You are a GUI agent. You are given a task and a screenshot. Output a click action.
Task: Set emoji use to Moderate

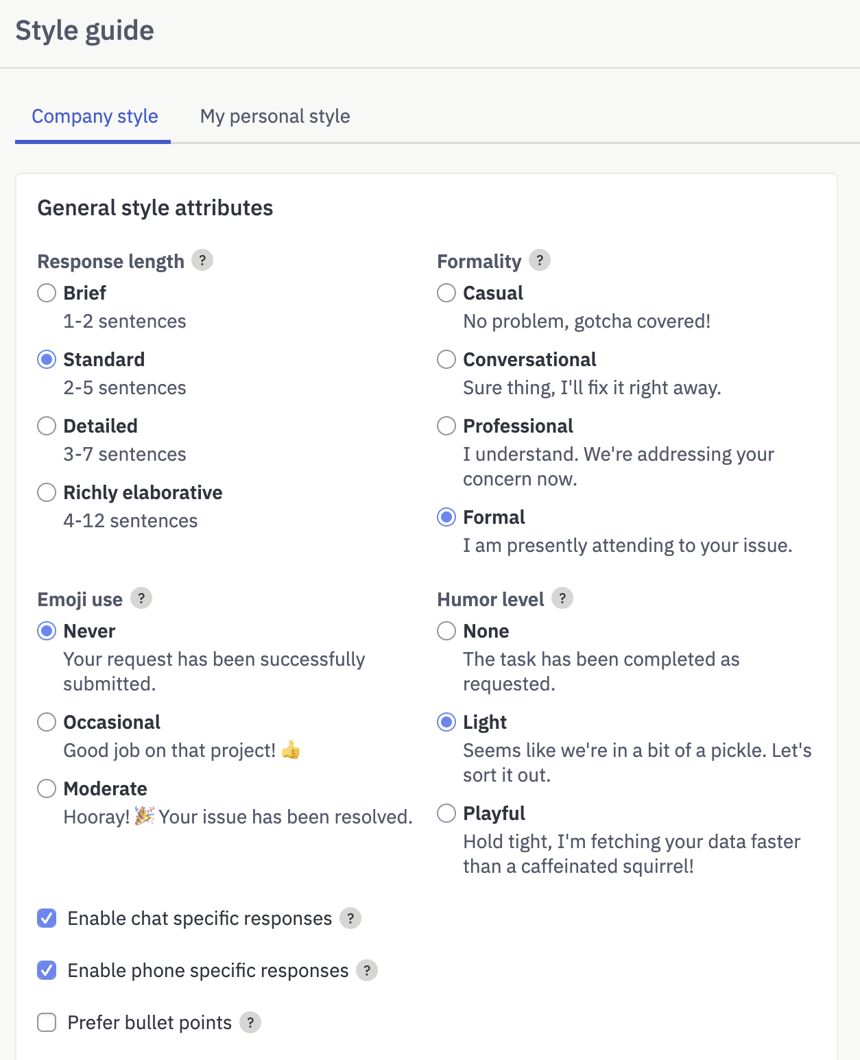[47, 788]
